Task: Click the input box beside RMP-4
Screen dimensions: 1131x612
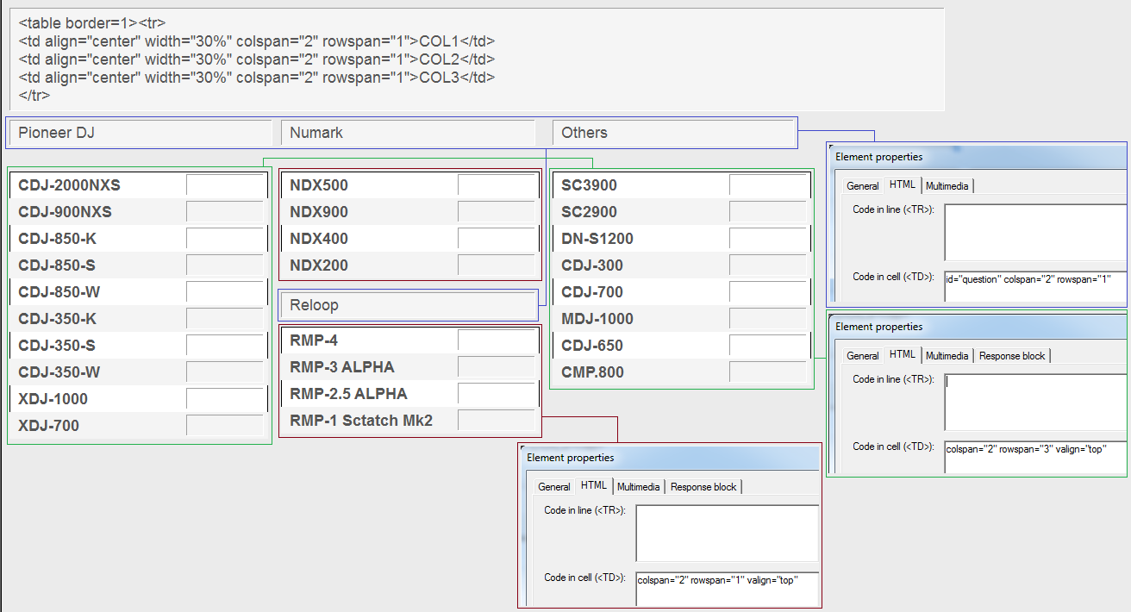Action: pos(497,340)
